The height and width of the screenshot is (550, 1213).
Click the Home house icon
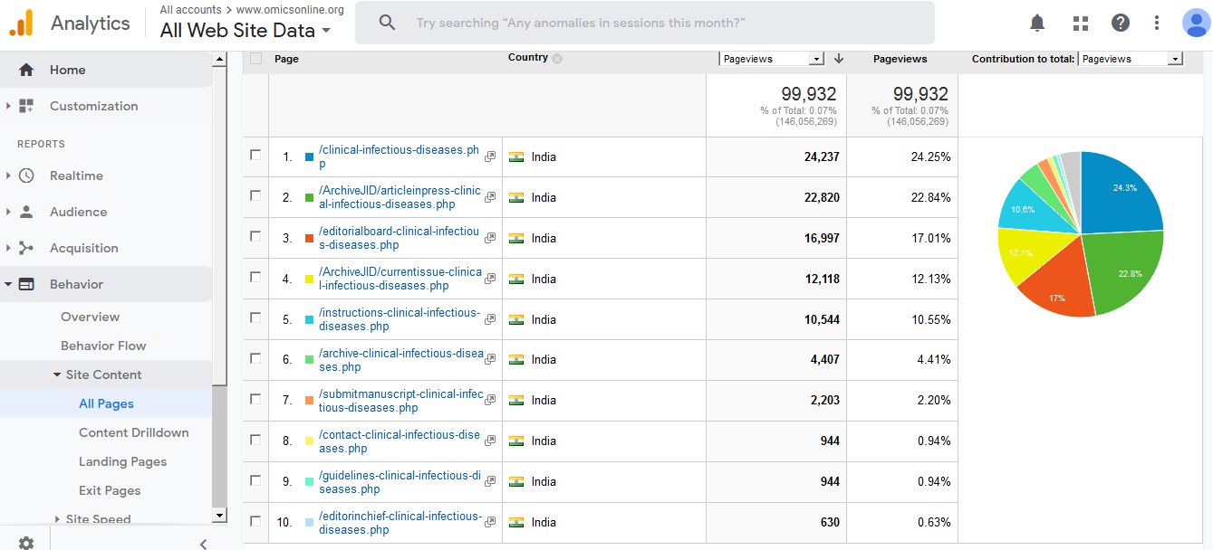click(x=25, y=70)
